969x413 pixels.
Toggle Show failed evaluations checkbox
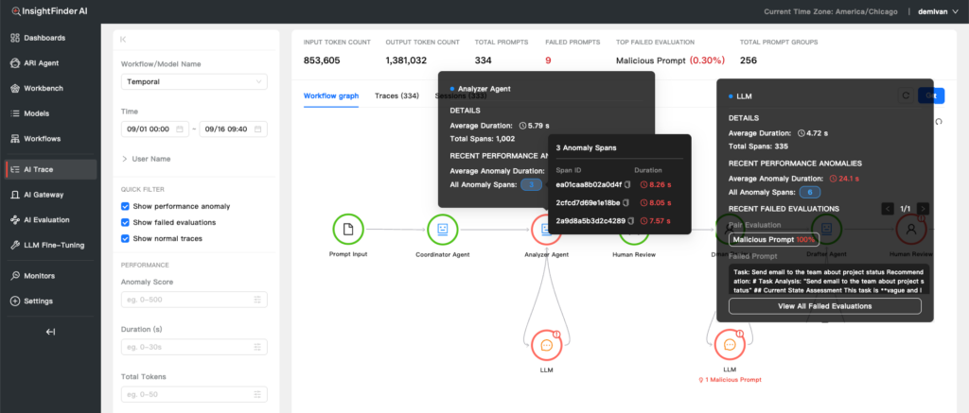tap(126, 222)
